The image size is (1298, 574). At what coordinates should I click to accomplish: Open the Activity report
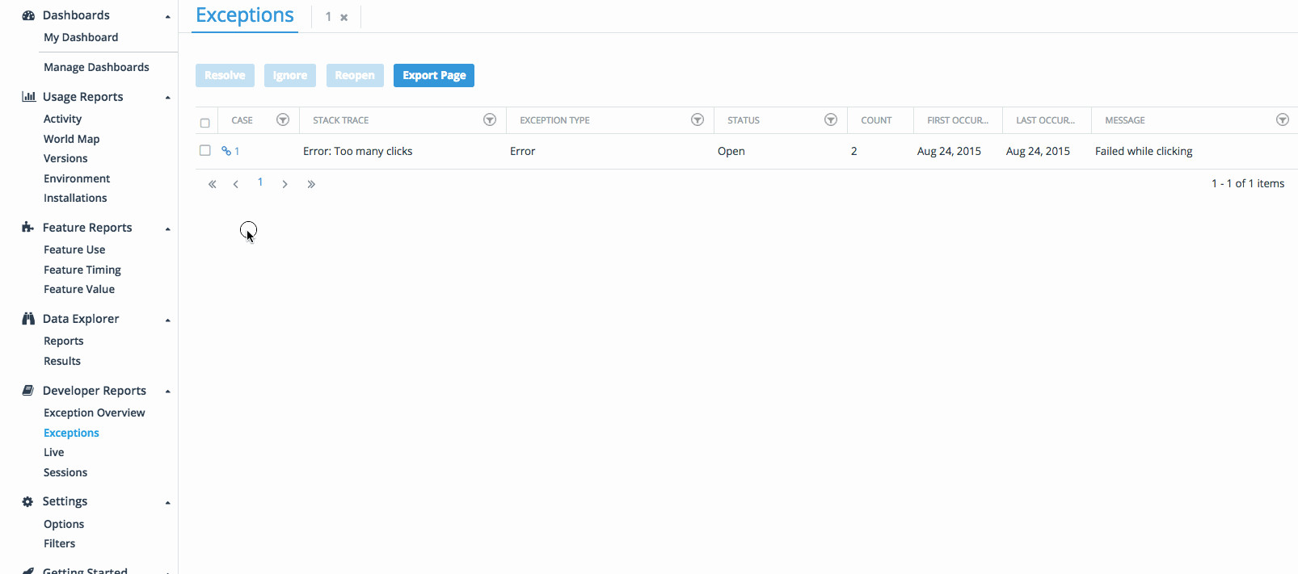click(x=63, y=119)
